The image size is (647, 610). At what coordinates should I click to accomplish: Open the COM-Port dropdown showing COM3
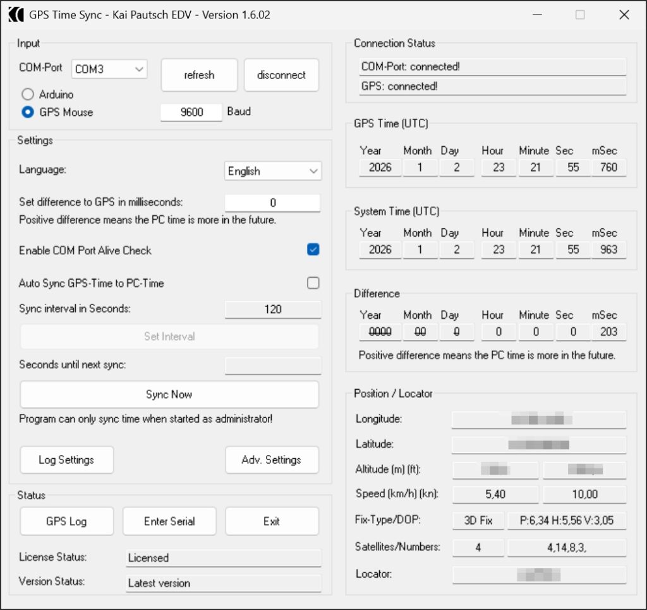point(109,70)
